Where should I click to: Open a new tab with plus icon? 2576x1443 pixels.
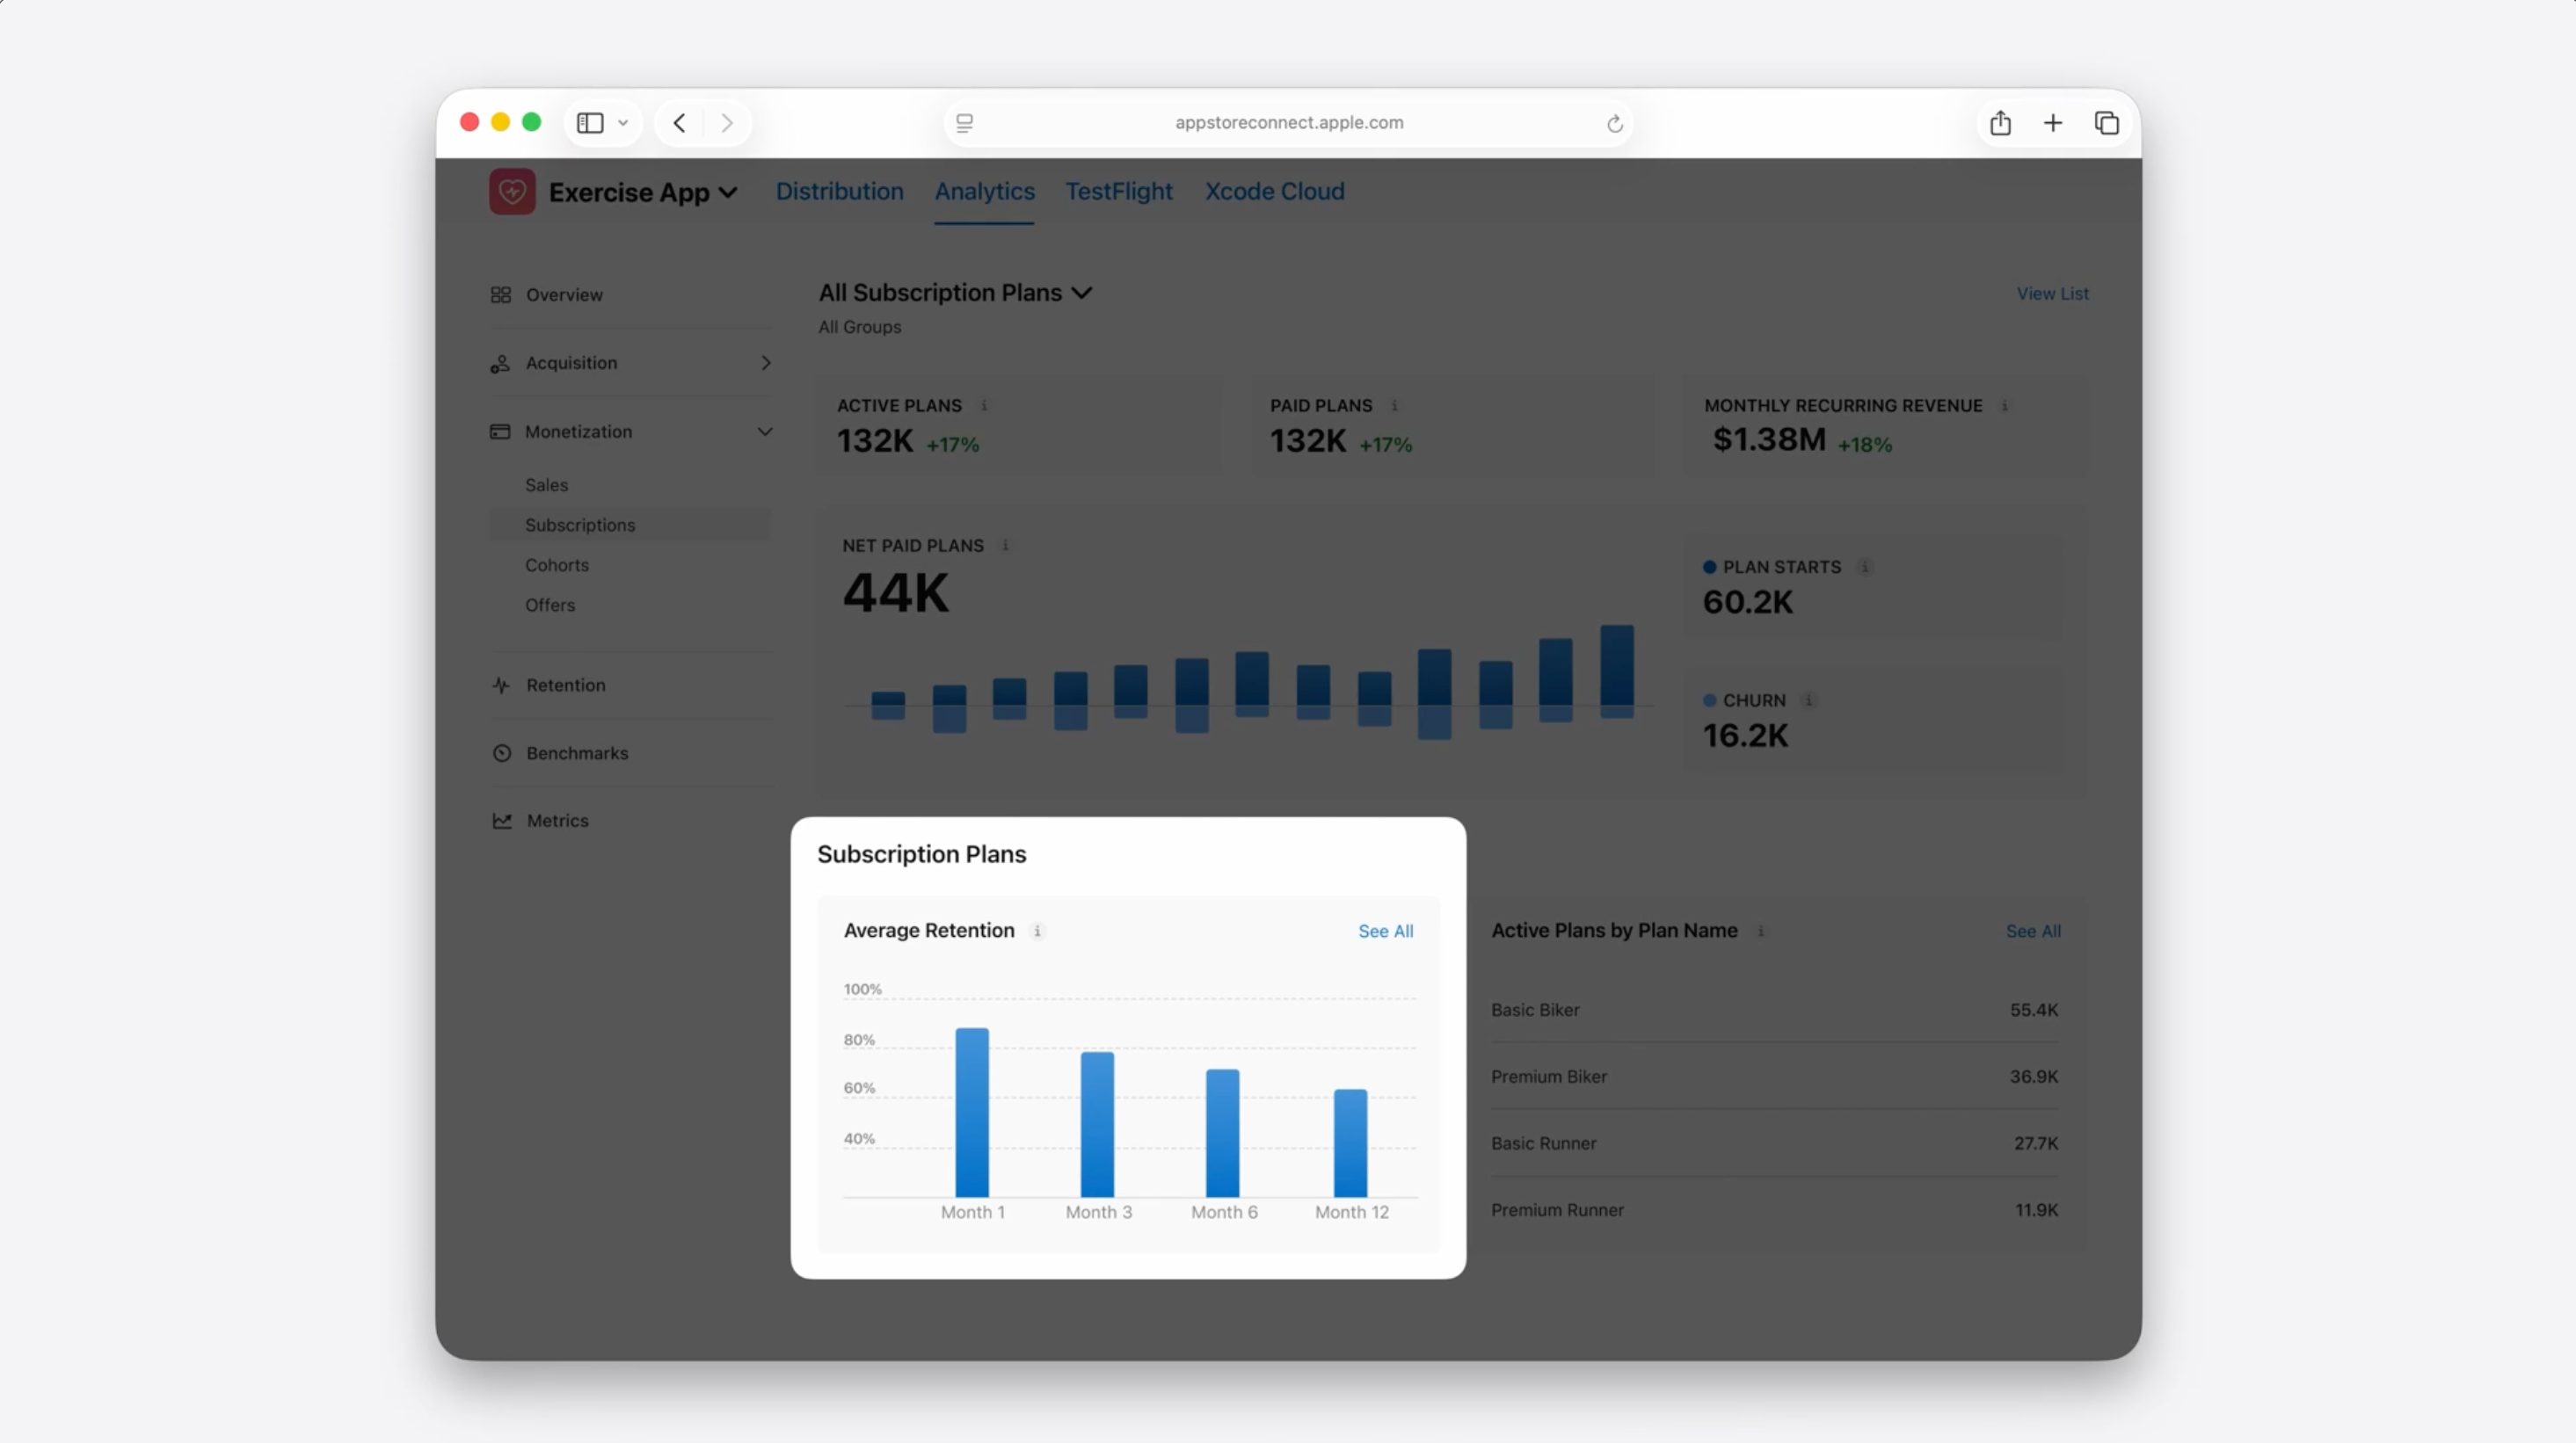click(x=2053, y=123)
